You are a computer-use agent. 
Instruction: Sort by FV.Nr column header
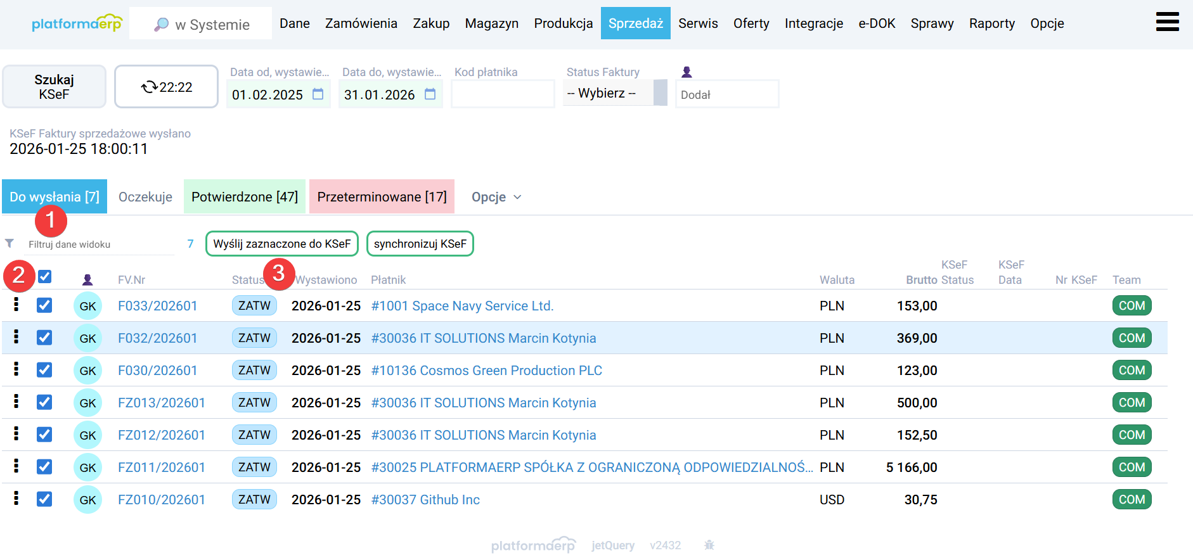click(132, 280)
